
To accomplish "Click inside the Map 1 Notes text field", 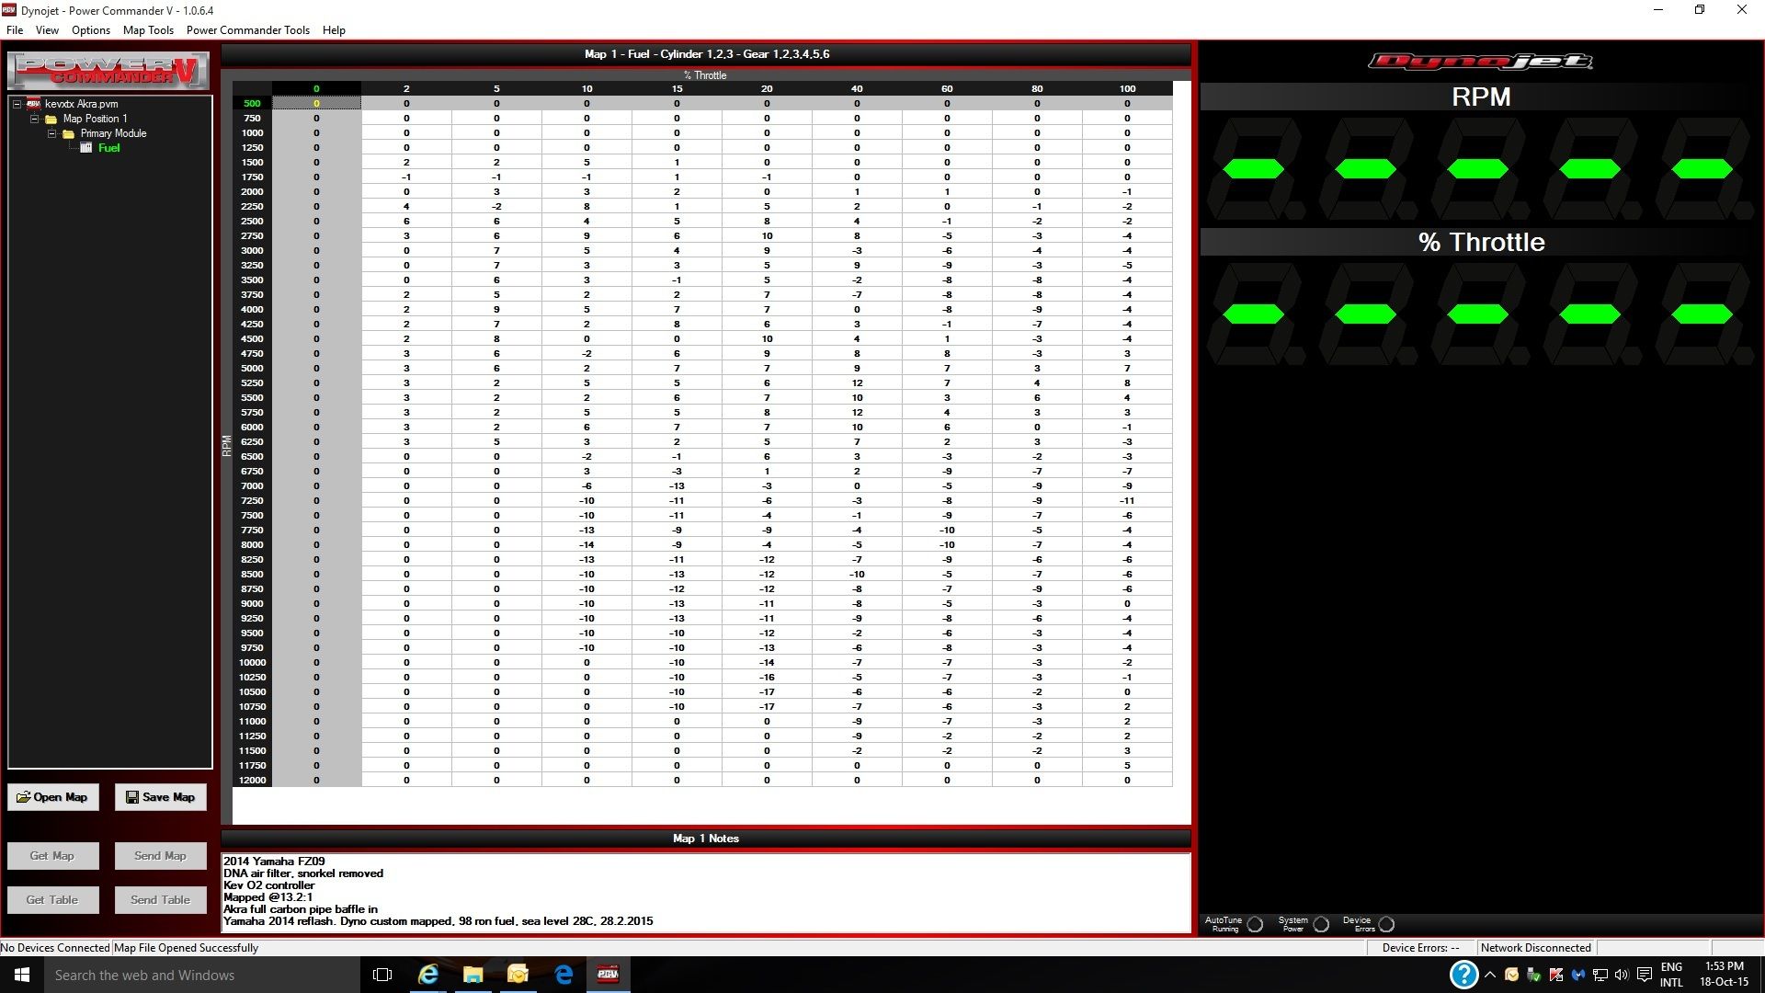I will click(x=705, y=892).
